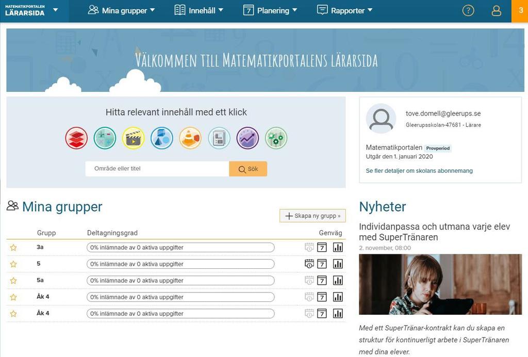Select the purple rising graph icon
This screenshot has height=357, width=528.
[x=247, y=138]
